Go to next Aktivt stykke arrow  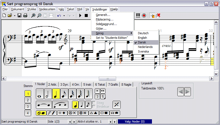tap(115, 122)
